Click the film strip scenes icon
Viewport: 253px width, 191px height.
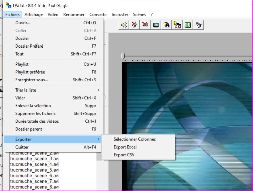coord(188,25)
